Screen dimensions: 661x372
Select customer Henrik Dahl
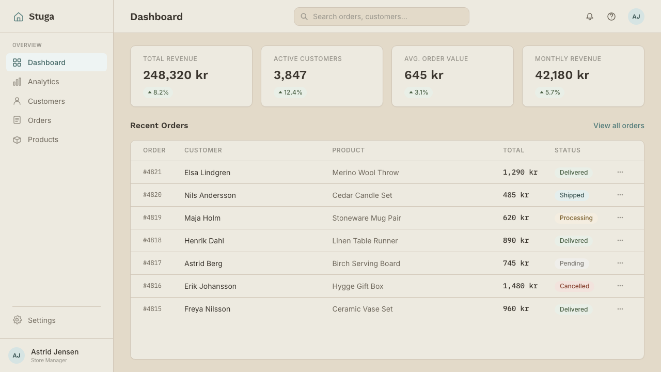point(204,241)
